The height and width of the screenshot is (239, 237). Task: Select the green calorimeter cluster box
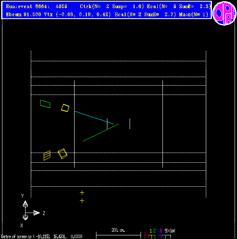(45, 104)
